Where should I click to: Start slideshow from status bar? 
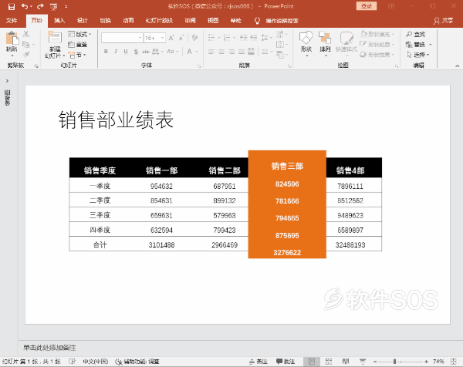pos(363,362)
